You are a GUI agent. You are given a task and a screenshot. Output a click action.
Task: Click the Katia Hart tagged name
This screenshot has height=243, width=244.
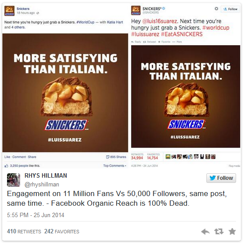point(115,22)
